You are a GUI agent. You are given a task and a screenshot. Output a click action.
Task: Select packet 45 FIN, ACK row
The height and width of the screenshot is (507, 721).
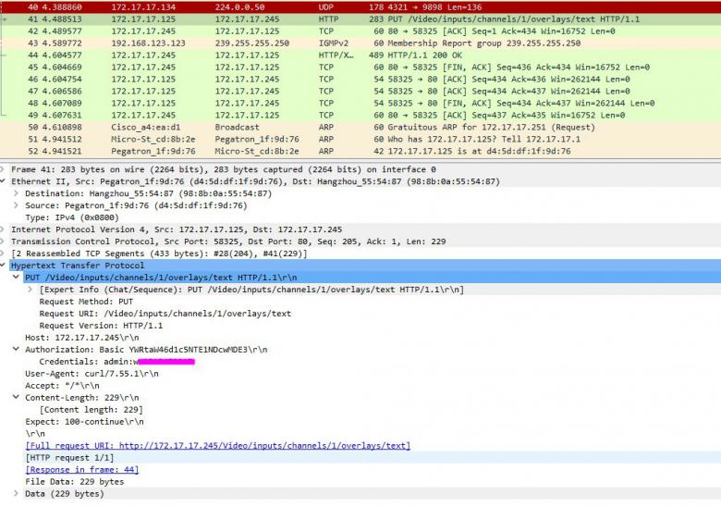point(360,67)
